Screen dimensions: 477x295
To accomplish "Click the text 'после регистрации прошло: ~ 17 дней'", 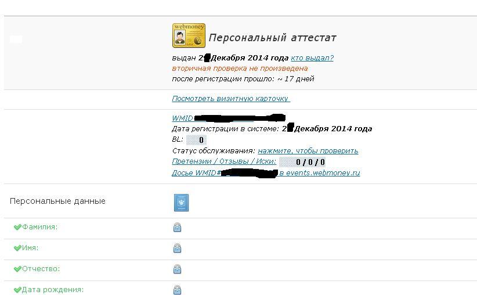I will [243, 79].
